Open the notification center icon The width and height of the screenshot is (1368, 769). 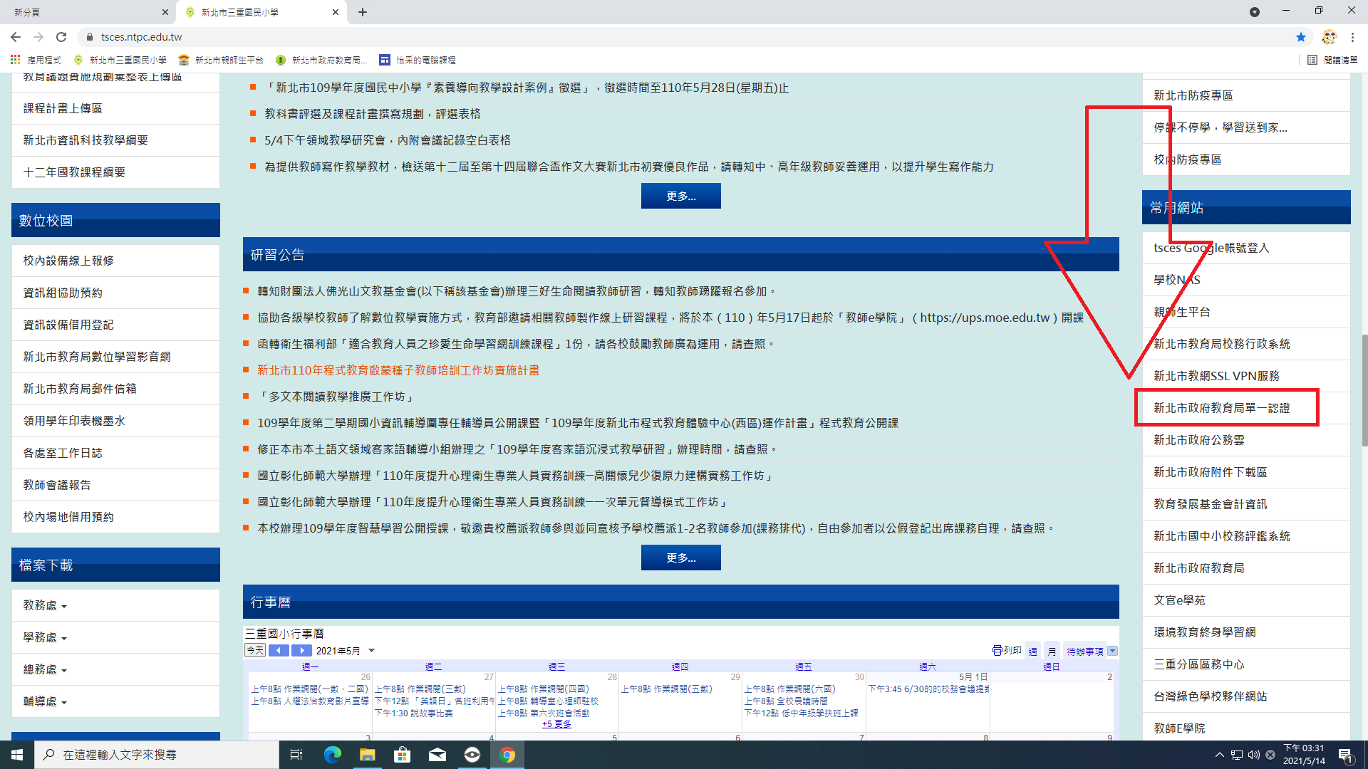[1345, 755]
